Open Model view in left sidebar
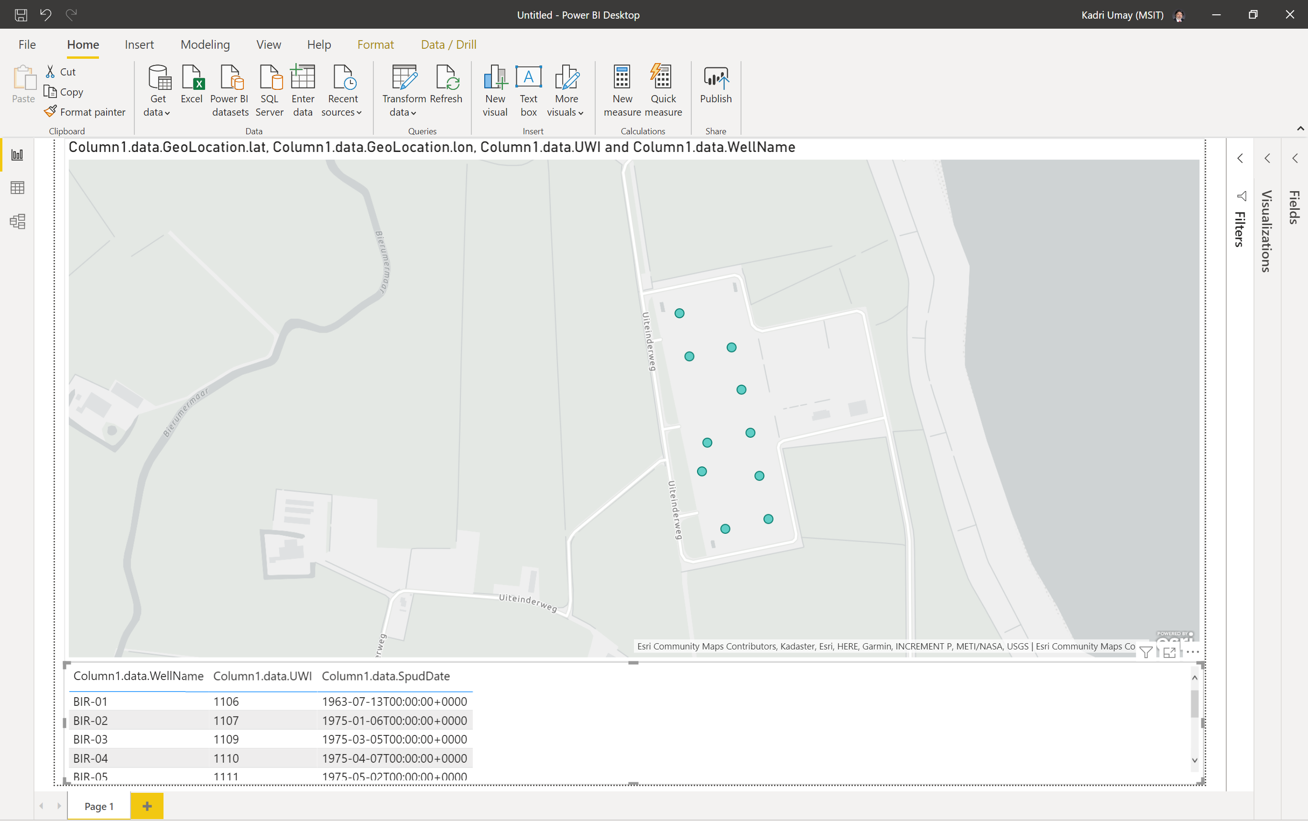The width and height of the screenshot is (1308, 821). [x=17, y=222]
